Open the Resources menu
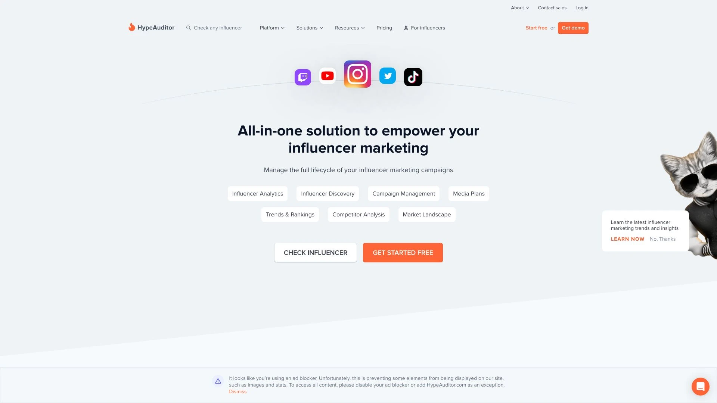The width and height of the screenshot is (717, 403). tap(350, 28)
